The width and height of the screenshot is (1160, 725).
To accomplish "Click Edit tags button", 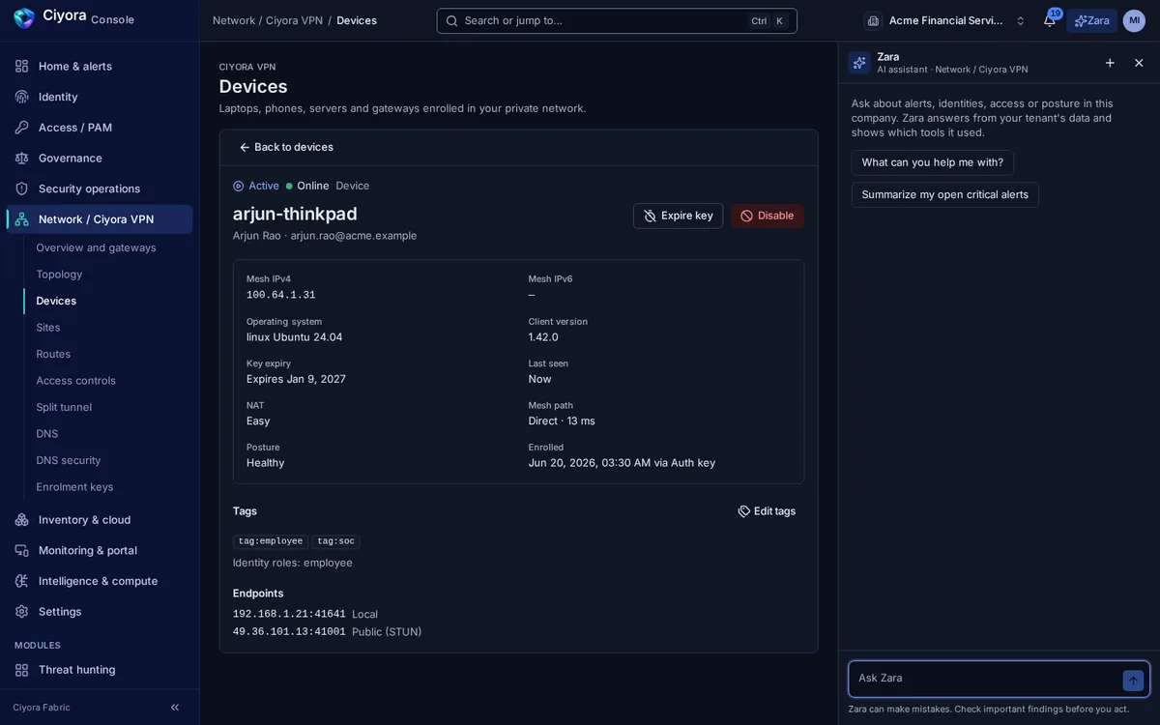I will (767, 511).
